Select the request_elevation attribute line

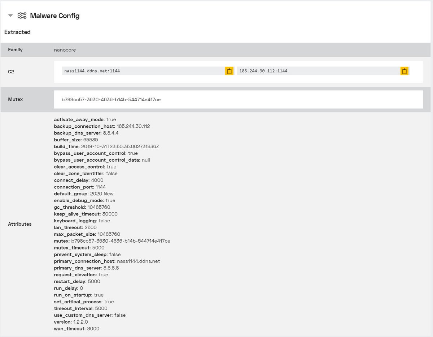pos(81,275)
